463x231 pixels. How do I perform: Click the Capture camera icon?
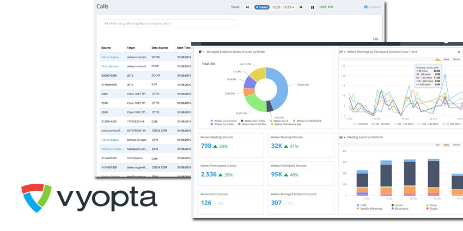pos(365,7)
